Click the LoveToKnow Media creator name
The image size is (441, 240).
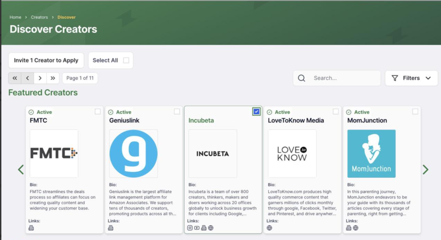click(296, 120)
